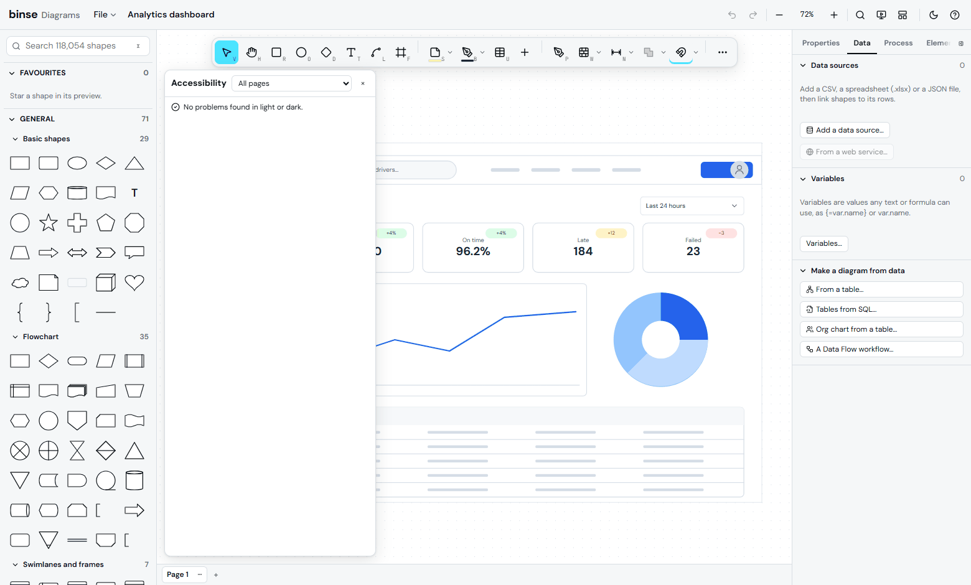Pick the ellipse drawing tool
Viewport: 971px width, 585px height.
click(x=301, y=52)
